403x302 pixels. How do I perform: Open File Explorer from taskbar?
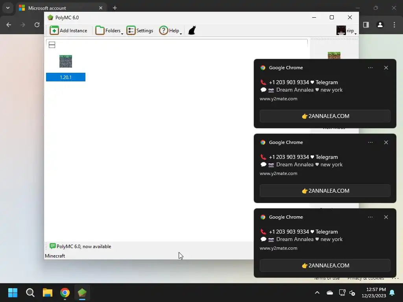coord(48,293)
